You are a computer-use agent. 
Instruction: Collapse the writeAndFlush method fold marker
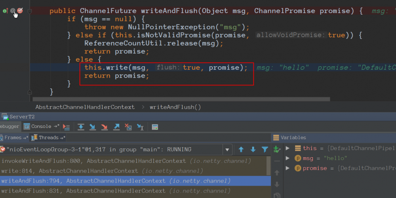point(30,11)
